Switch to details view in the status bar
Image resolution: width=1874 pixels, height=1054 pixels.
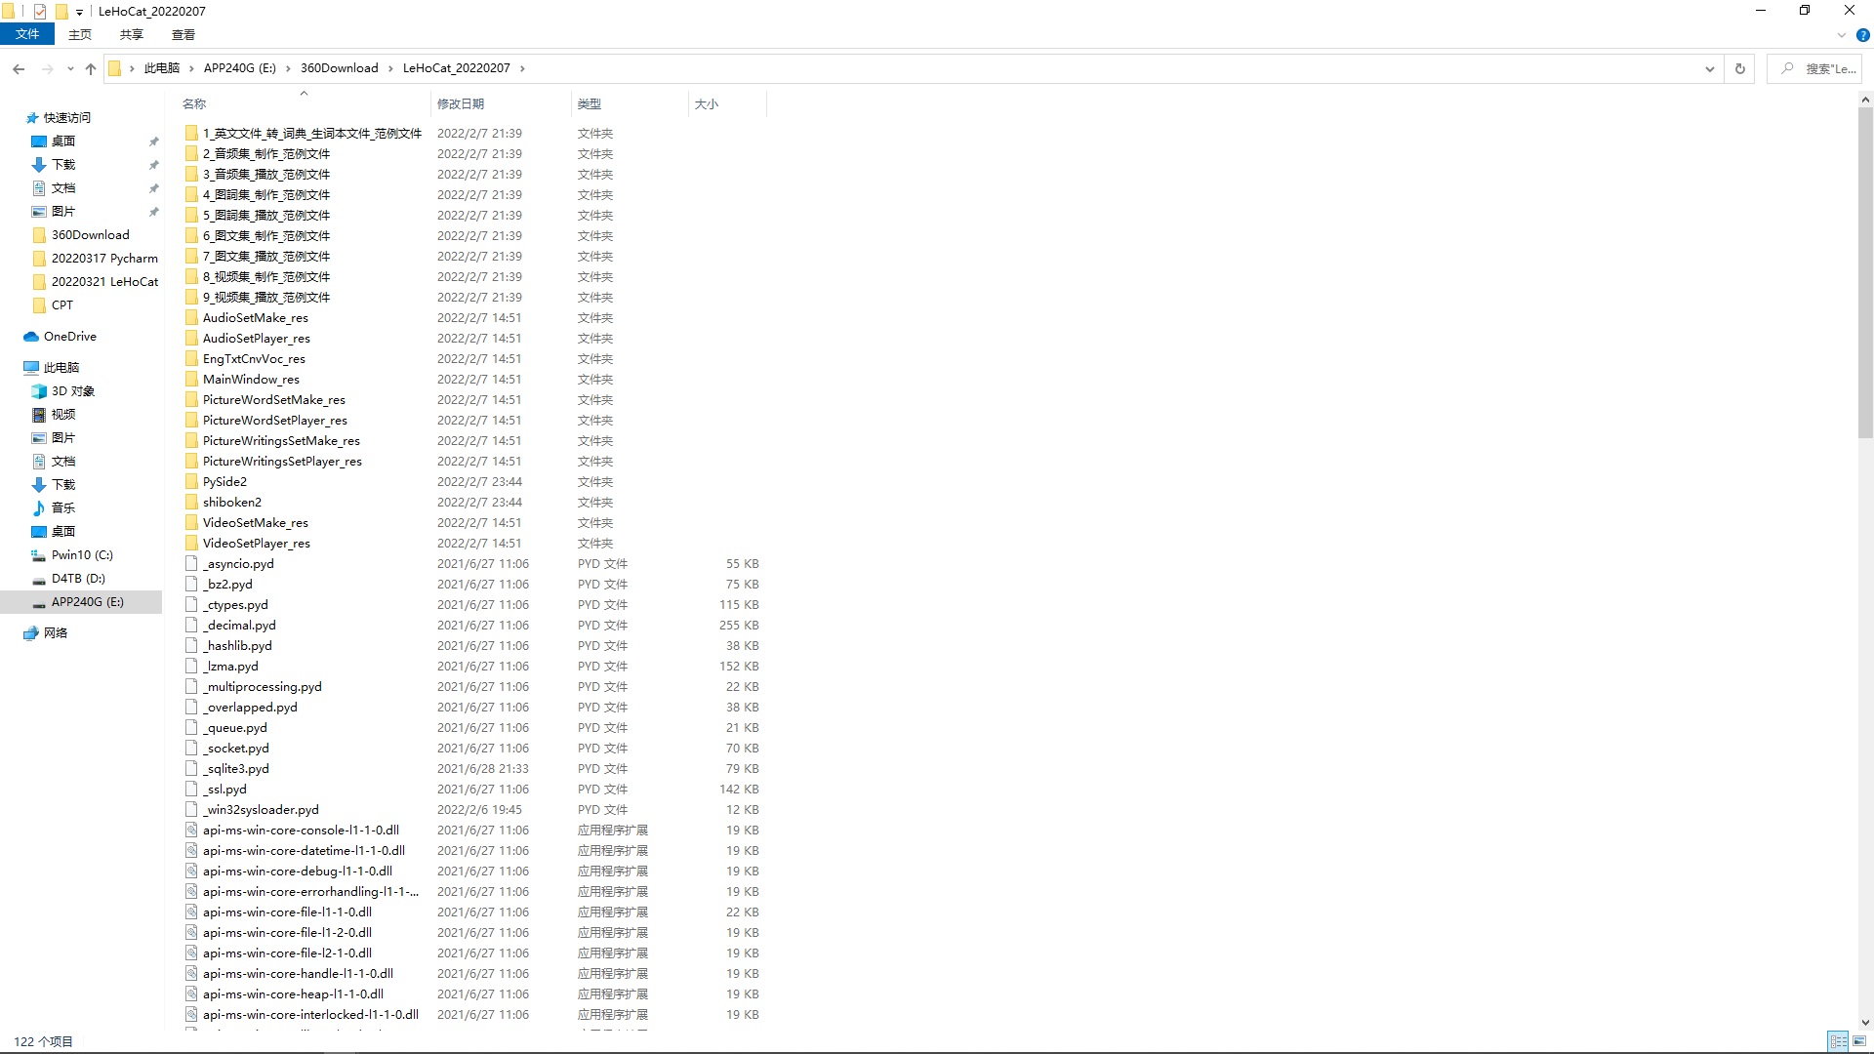[x=1838, y=1041]
